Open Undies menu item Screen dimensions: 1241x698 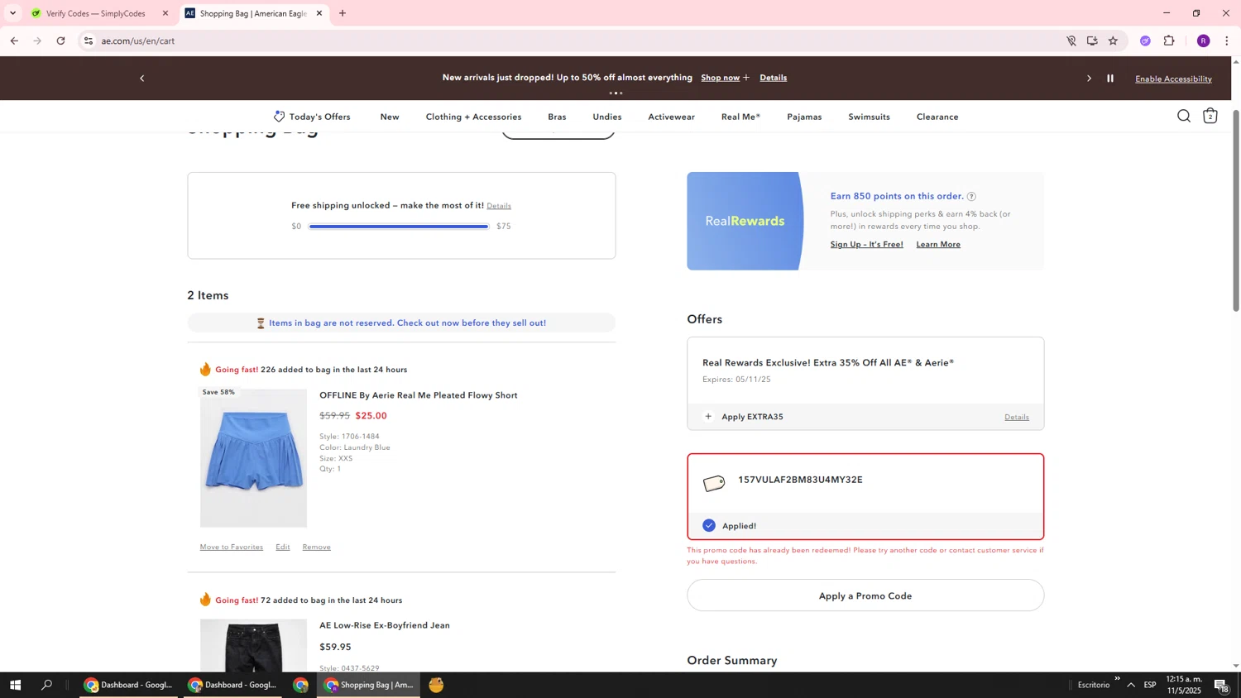click(x=607, y=117)
